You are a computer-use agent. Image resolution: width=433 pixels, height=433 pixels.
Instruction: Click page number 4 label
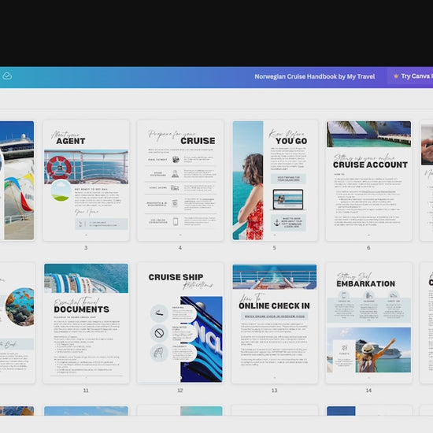click(x=180, y=248)
